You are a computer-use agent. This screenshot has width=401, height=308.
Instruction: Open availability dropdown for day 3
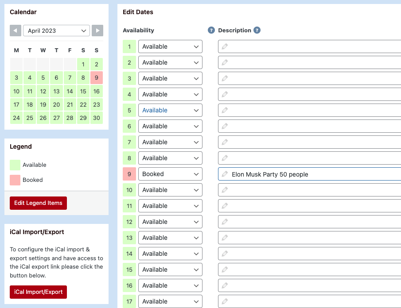point(170,78)
